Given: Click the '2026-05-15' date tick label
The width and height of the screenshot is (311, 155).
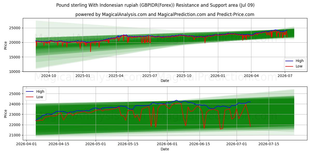Looking at the screenshot, I should click(128, 144).
